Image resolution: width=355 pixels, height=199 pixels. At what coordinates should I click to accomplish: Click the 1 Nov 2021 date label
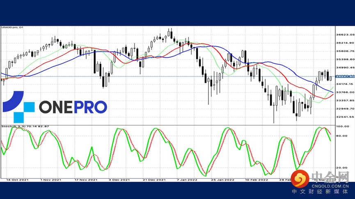point(51,180)
